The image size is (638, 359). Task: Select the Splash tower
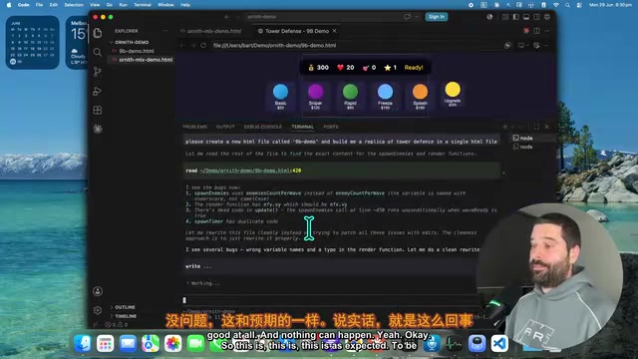[421, 96]
